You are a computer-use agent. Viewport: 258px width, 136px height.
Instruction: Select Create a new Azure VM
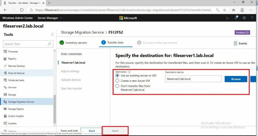[117, 81]
